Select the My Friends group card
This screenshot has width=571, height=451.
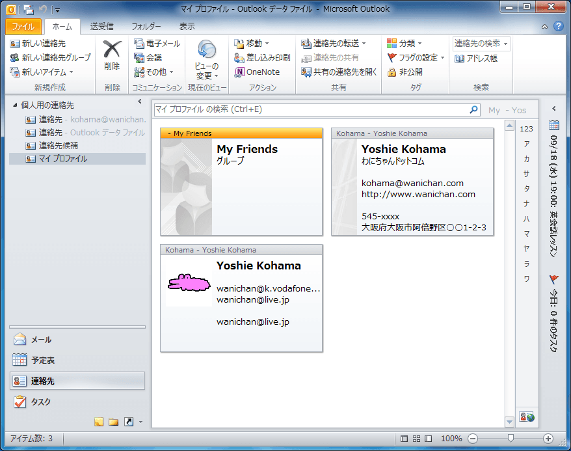pyautogui.click(x=241, y=182)
